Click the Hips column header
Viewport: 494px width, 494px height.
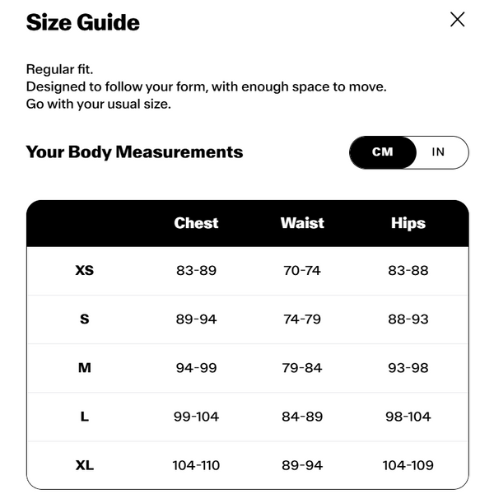coord(408,223)
